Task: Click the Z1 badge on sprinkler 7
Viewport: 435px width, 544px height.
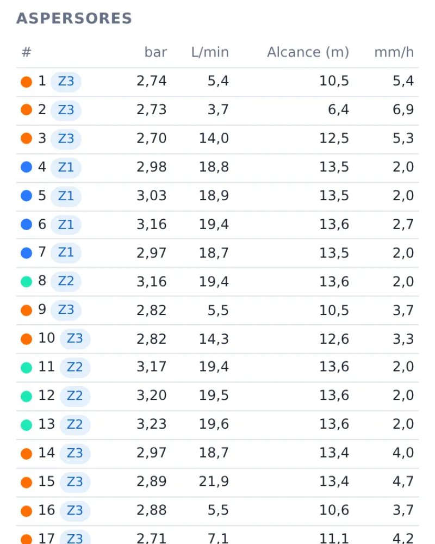Action: tap(66, 253)
